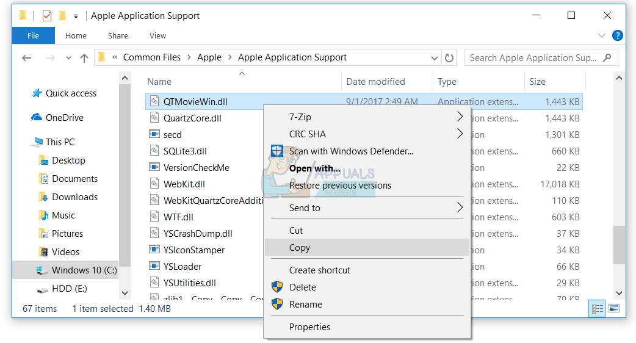Click the Refresh button beside address bar
636x343 pixels.
(449, 58)
